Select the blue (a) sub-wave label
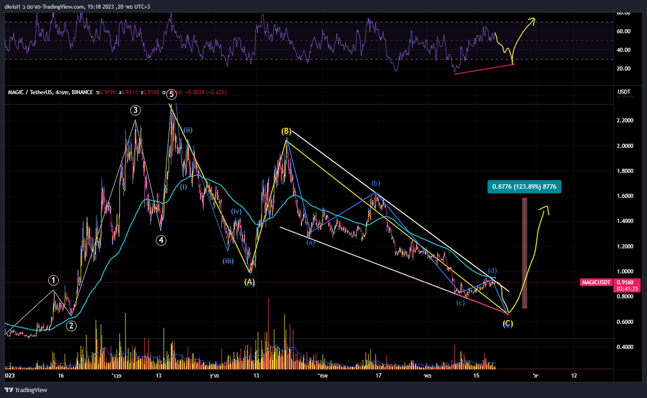Screen dimensions: 647x398 coord(311,242)
